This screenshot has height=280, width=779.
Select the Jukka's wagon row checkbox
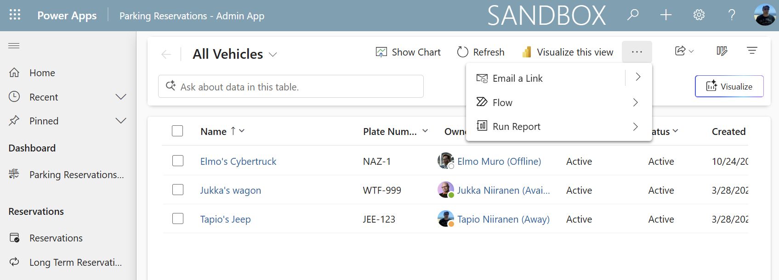pos(178,190)
